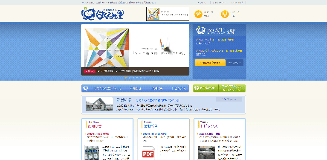This screenshot has width=327, height=160.
Task: Open the topics article dated 2025年
Action: tap(220, 139)
